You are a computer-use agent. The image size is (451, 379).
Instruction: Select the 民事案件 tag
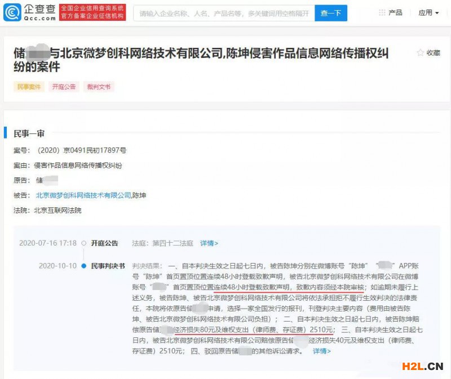[29, 87]
